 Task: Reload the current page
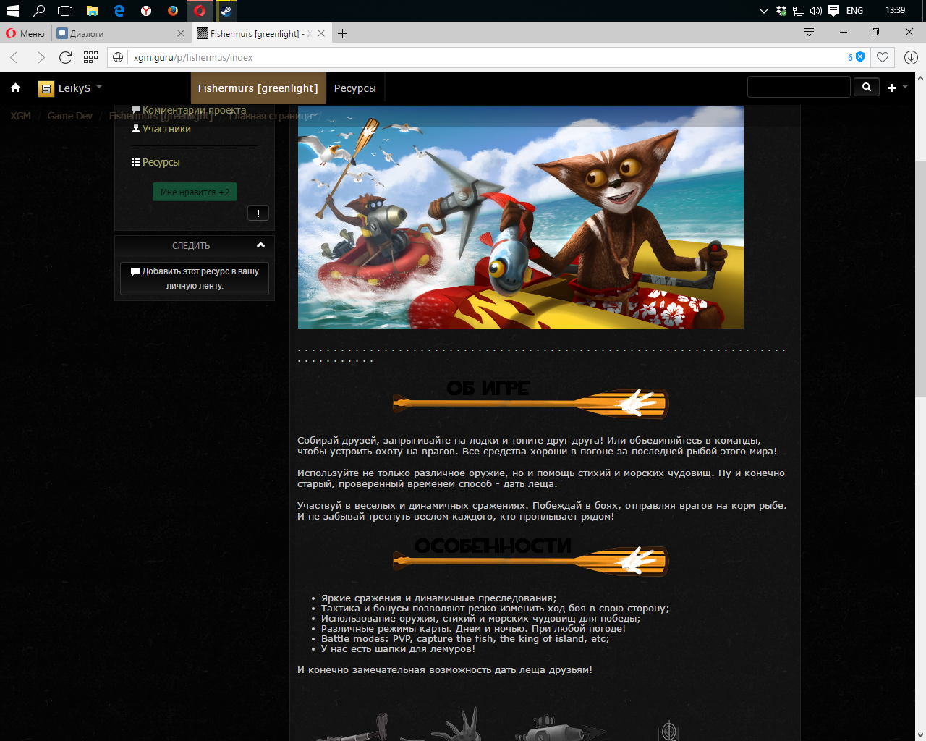pyautogui.click(x=66, y=57)
